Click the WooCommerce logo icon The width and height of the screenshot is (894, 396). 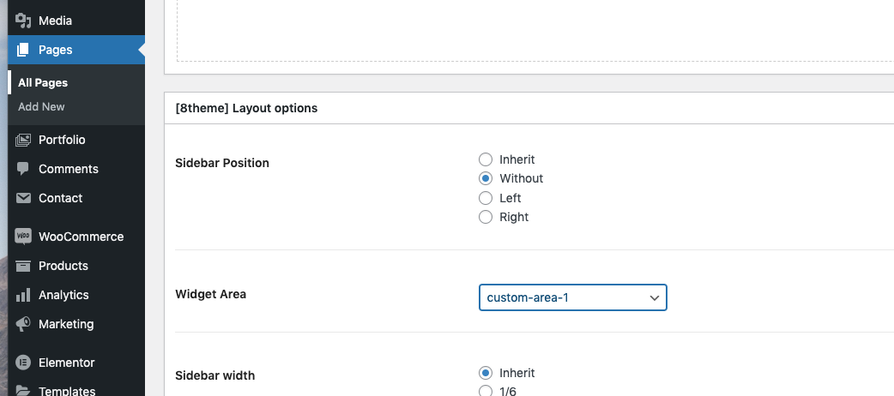click(x=23, y=237)
